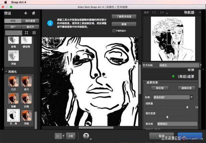206x143 pixels.
Task: Click the add preset plus icon
Action: pyautogui.click(x=25, y=13)
